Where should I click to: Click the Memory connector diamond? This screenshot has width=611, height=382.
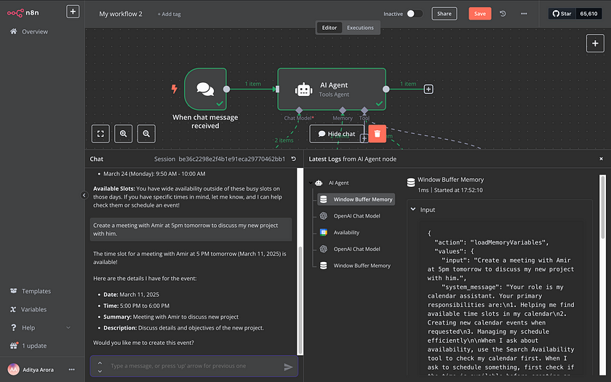[343, 111]
